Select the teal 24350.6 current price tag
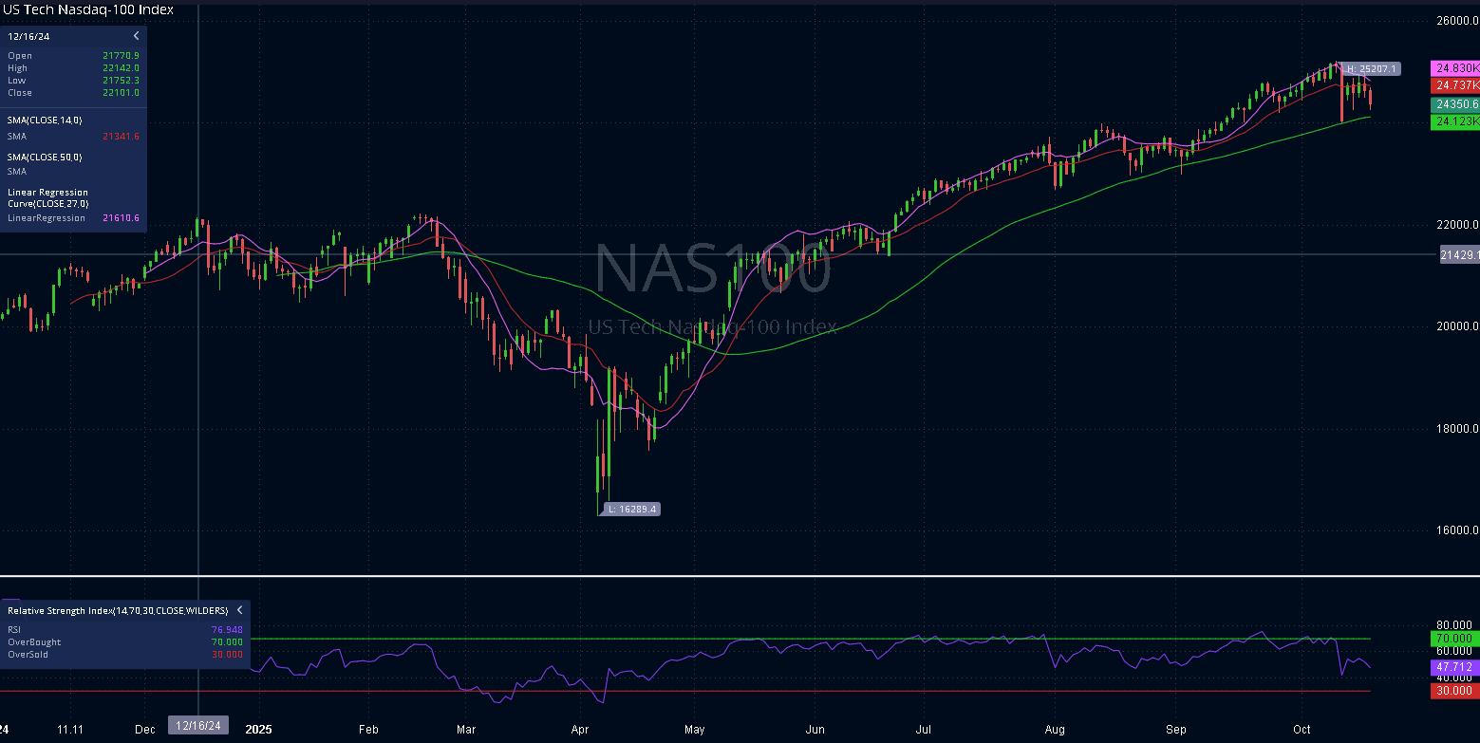 (1454, 104)
